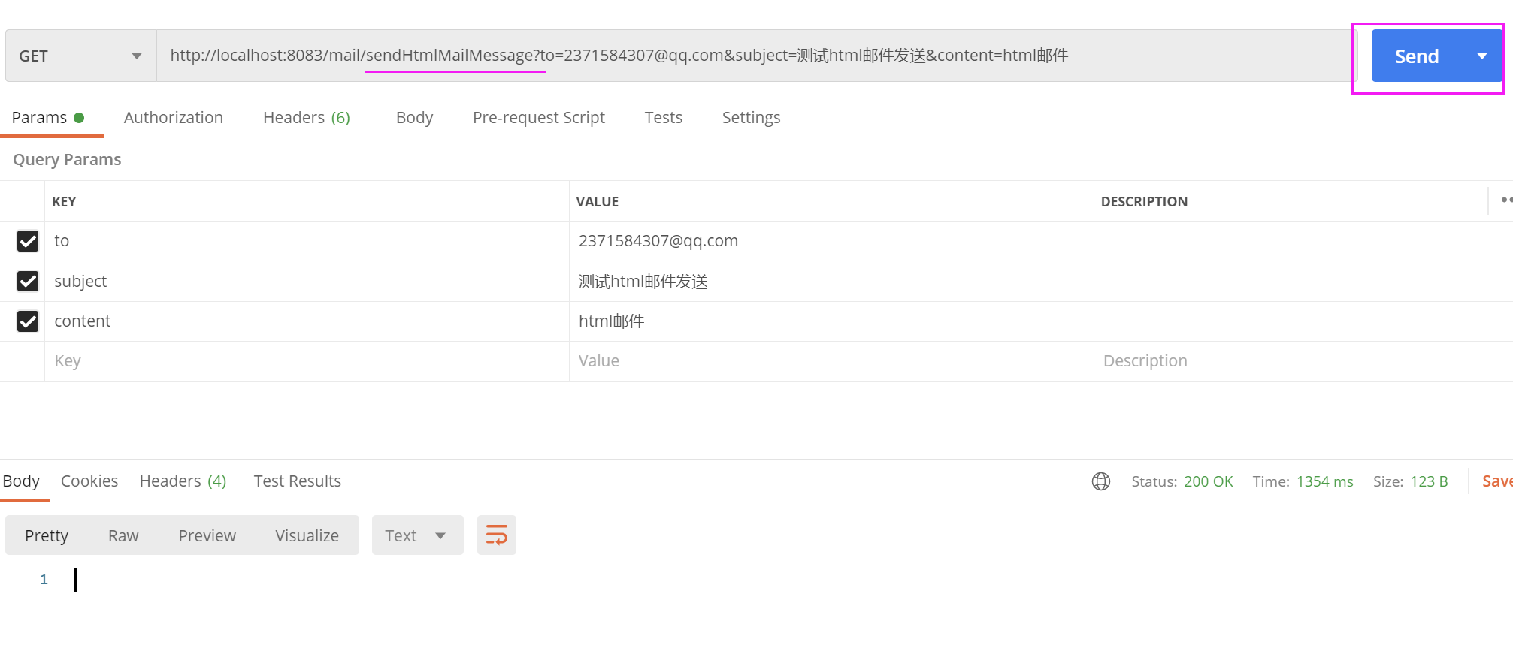Open the Send options dropdown arrow

point(1482,56)
